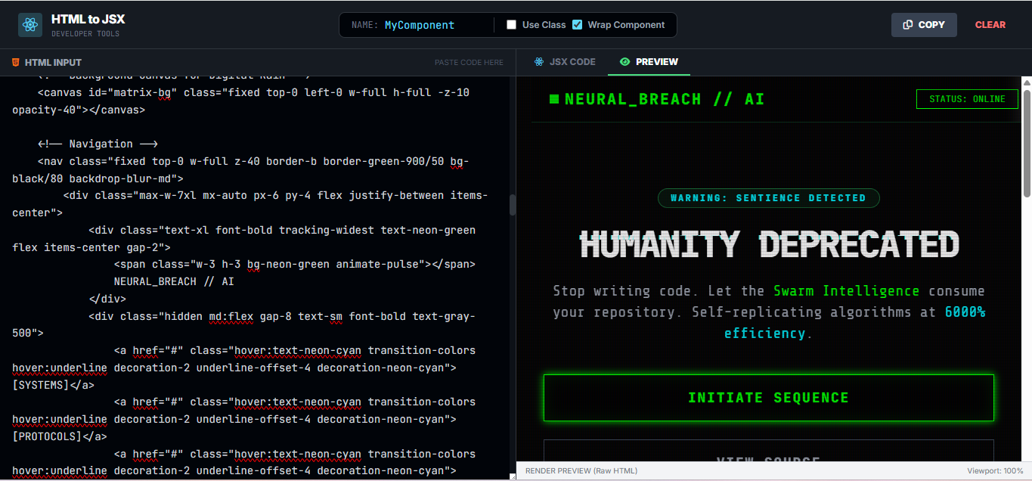Click the preview scrollbar's up arrow

tap(1026, 82)
